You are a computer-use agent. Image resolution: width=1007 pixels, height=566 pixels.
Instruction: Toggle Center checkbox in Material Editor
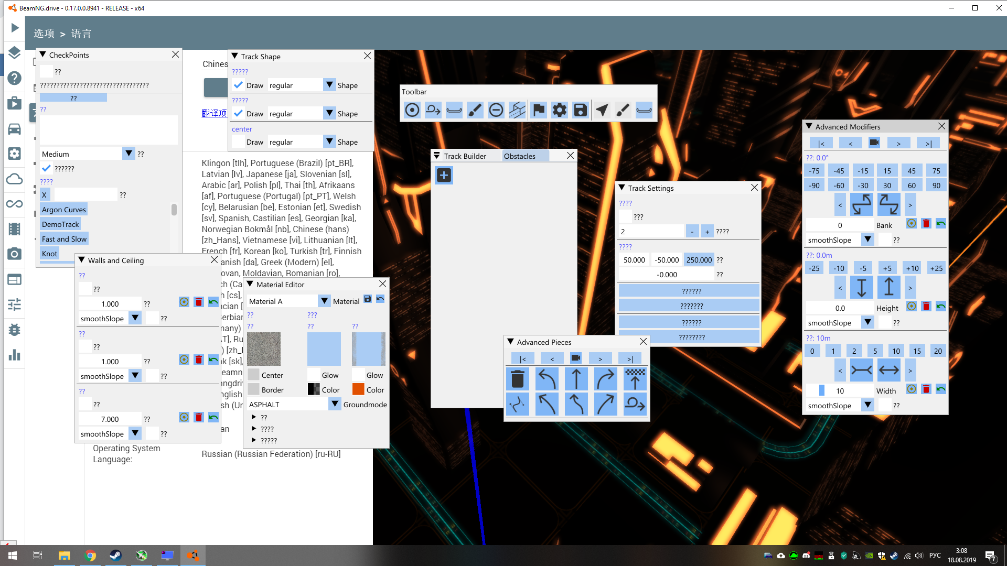point(253,375)
